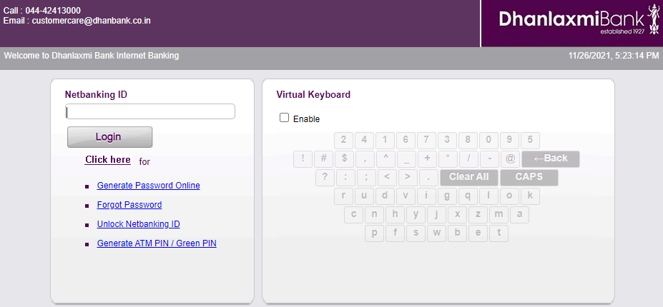Select the letter v virtual key
The image size is (663, 307).
406,196
